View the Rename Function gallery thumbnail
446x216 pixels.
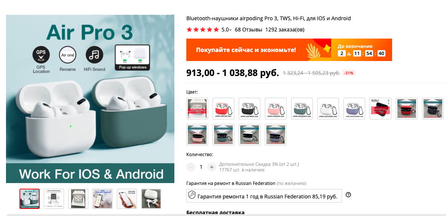[x=127, y=199]
